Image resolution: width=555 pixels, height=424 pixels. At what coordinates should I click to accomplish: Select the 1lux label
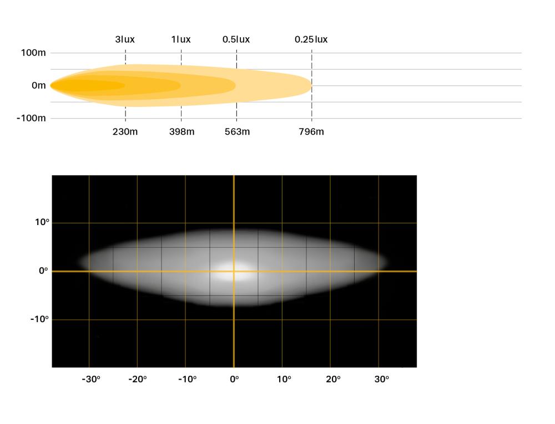click(x=181, y=39)
